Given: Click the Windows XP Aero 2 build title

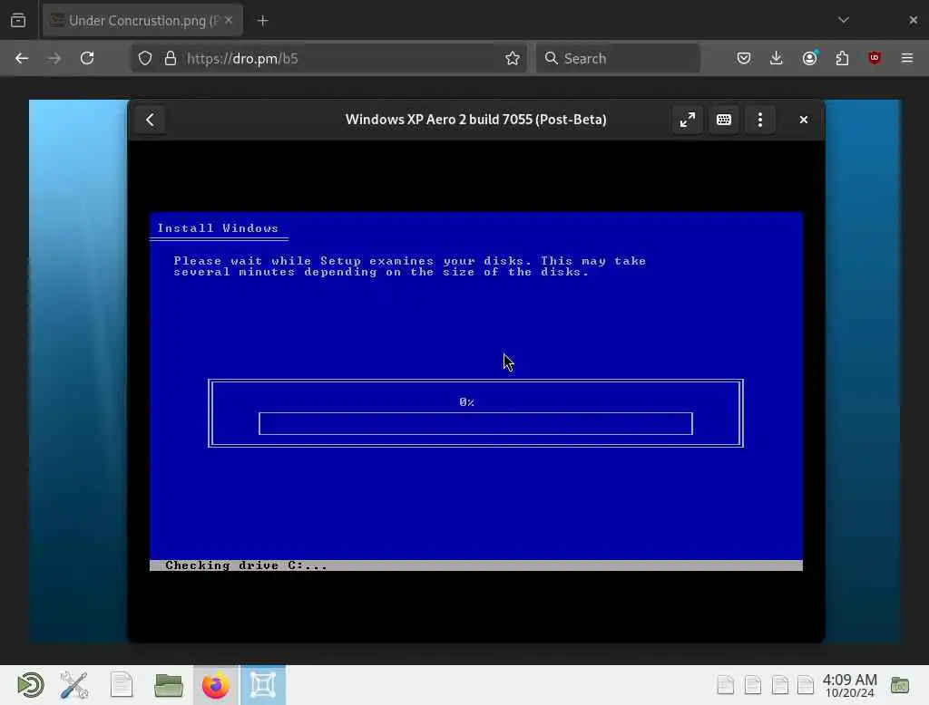Looking at the screenshot, I should click(475, 120).
